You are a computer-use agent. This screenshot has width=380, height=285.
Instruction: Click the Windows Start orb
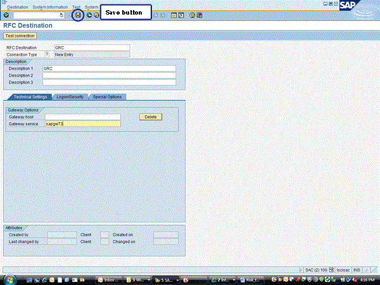coord(10,279)
